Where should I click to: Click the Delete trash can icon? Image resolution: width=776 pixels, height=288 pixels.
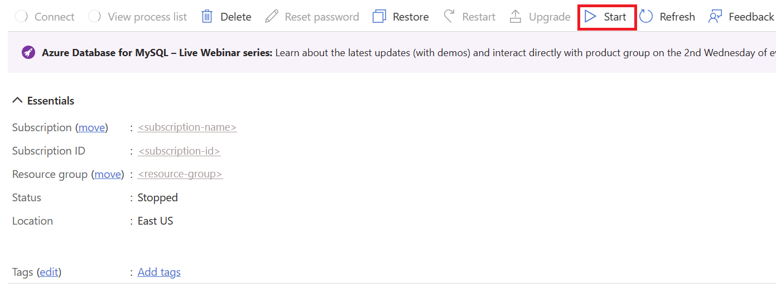point(207,17)
